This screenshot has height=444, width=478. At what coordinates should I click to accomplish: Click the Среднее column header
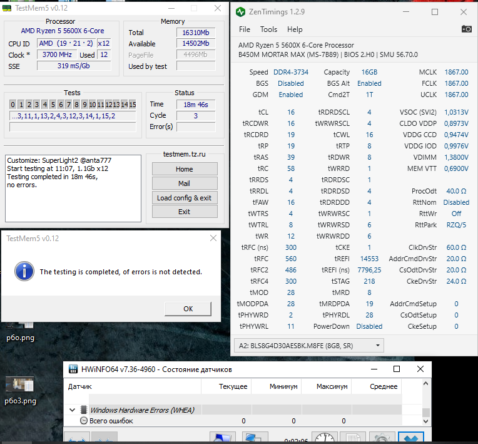coord(377,386)
